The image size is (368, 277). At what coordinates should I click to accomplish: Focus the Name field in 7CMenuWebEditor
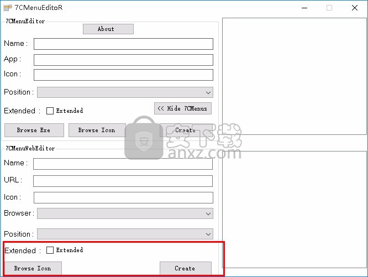(123, 164)
